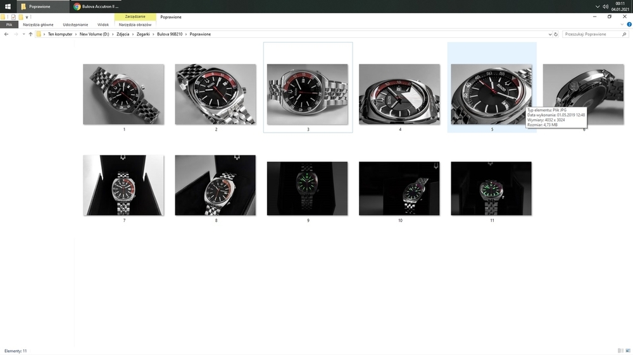
Task: Go to Zegarki in the breadcrumb
Action: [144, 34]
